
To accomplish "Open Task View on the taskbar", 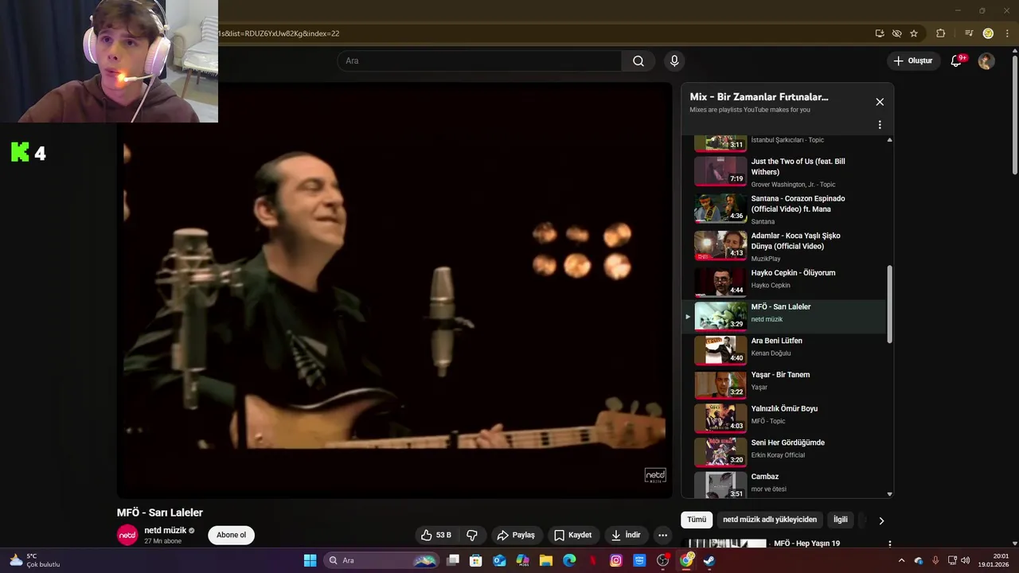I will click(x=453, y=560).
